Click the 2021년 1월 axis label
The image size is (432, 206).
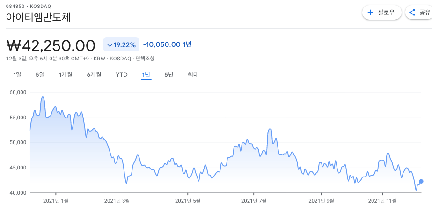56,201
